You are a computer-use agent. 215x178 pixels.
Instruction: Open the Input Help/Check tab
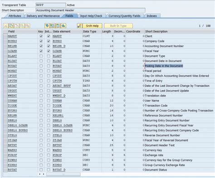click(91, 16)
